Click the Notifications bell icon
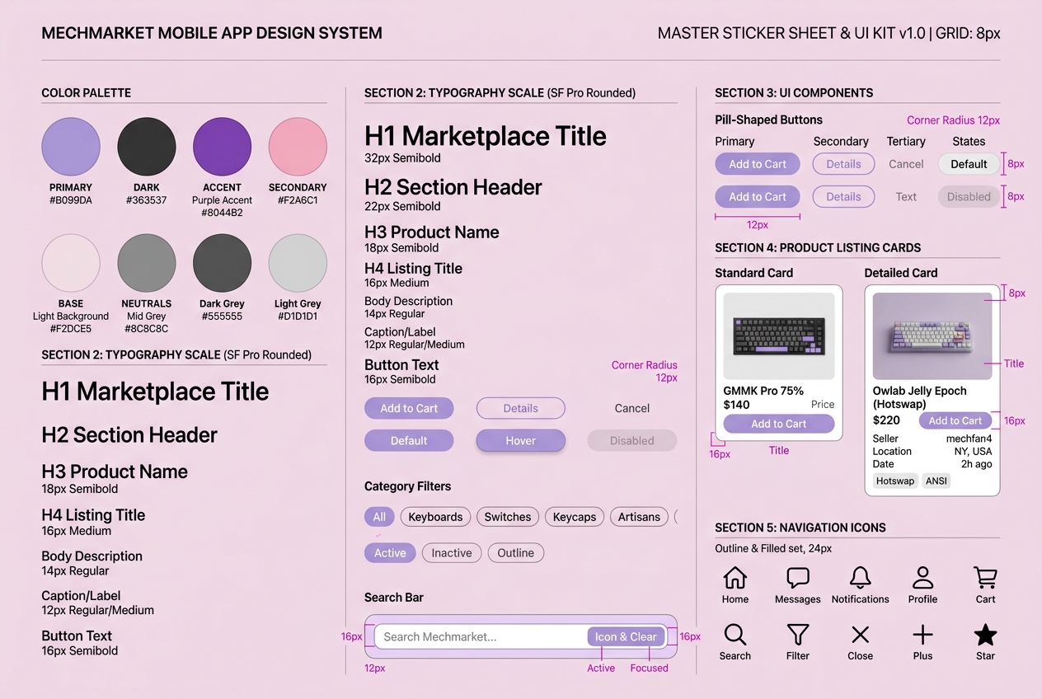 click(860, 578)
